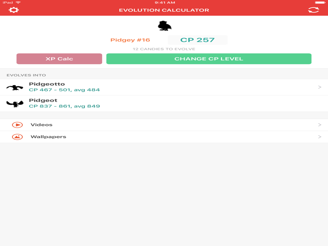Tap the 12 CANDIES TO EVOLVE text
328x246 pixels.
(x=164, y=49)
